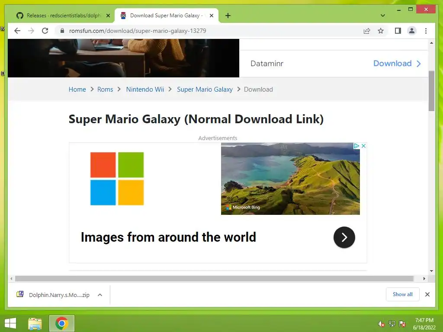Click the muted volume tray icon
443x332 pixels.
click(382, 324)
